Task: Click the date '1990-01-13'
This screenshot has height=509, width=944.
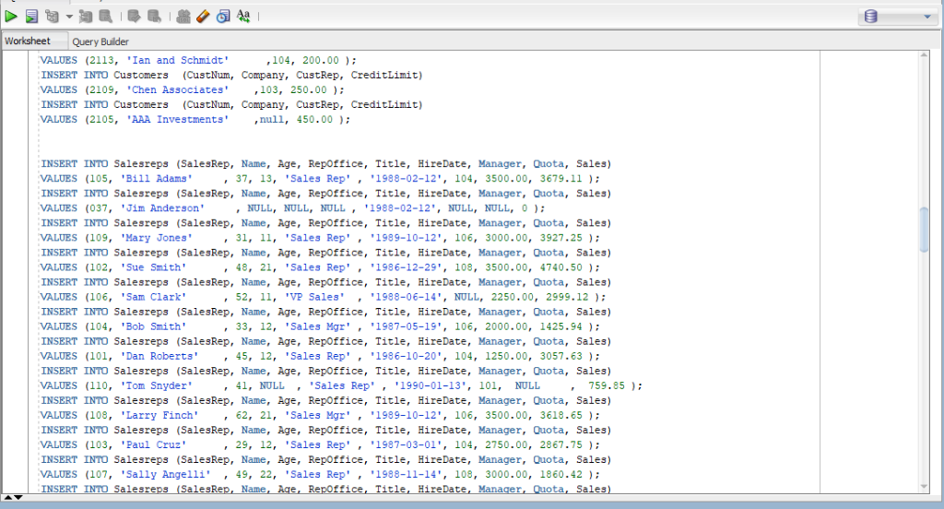Action: click(x=430, y=385)
